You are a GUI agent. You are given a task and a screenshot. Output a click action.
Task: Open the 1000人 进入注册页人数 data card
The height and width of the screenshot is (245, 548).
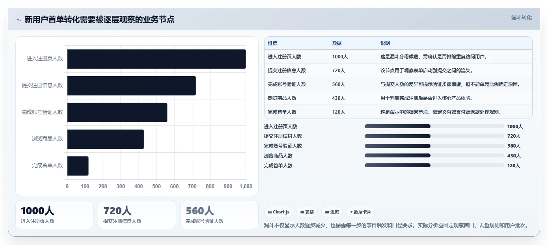(x=54, y=215)
